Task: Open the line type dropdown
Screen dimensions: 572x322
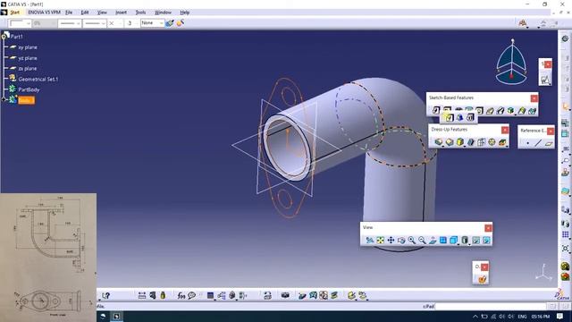Action: [x=95, y=23]
